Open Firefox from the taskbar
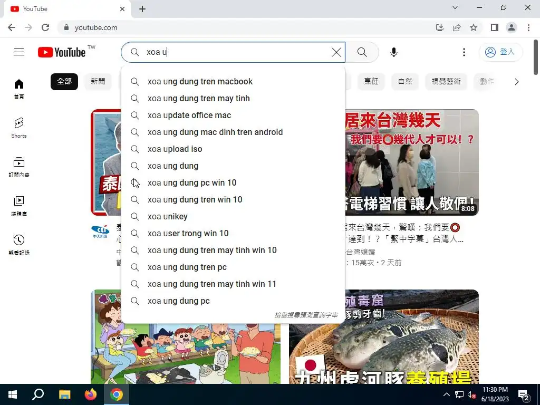The height and width of the screenshot is (405, 540). (91, 394)
